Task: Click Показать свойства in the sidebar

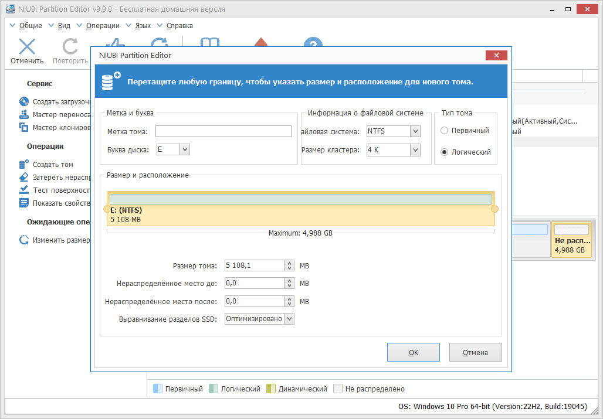Action: [x=62, y=203]
